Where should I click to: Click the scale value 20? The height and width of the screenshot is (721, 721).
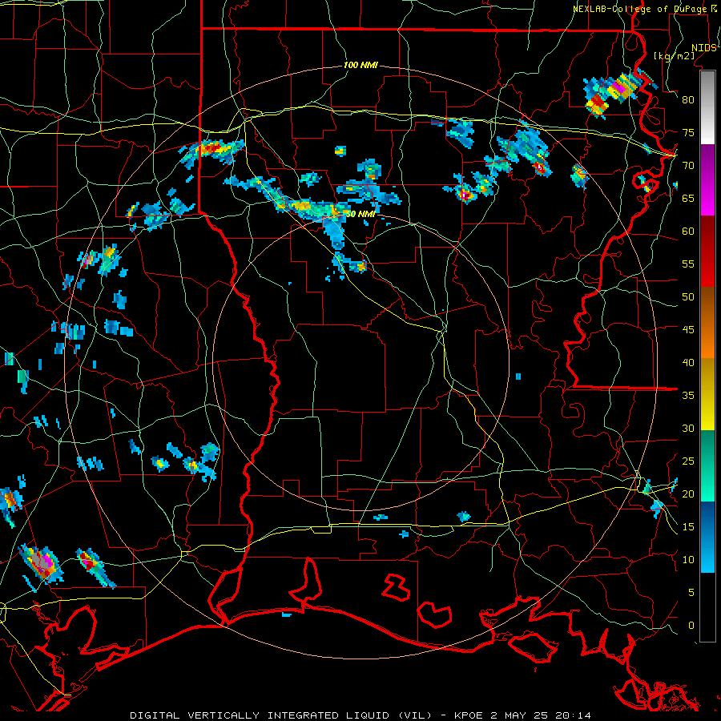pyautogui.click(x=688, y=493)
